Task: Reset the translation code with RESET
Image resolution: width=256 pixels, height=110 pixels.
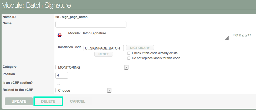Action: pyautogui.click(x=104, y=54)
